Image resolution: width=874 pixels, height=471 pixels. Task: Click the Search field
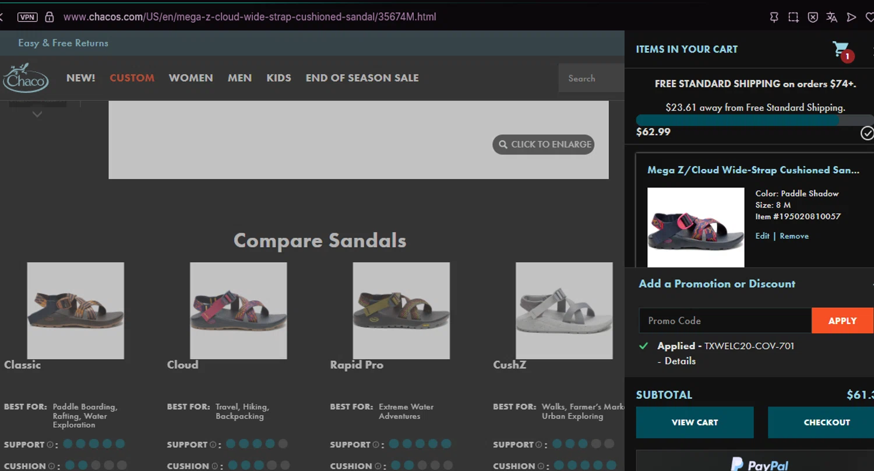click(591, 78)
